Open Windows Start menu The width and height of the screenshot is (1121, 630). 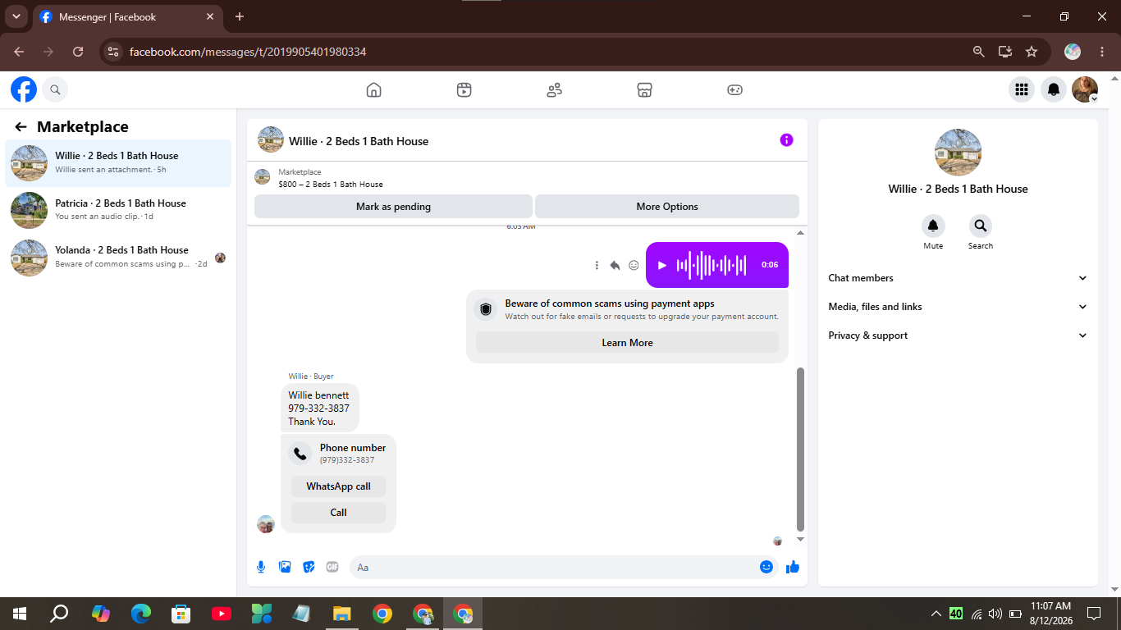pos(19,614)
